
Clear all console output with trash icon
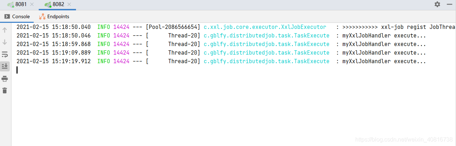[5, 91]
